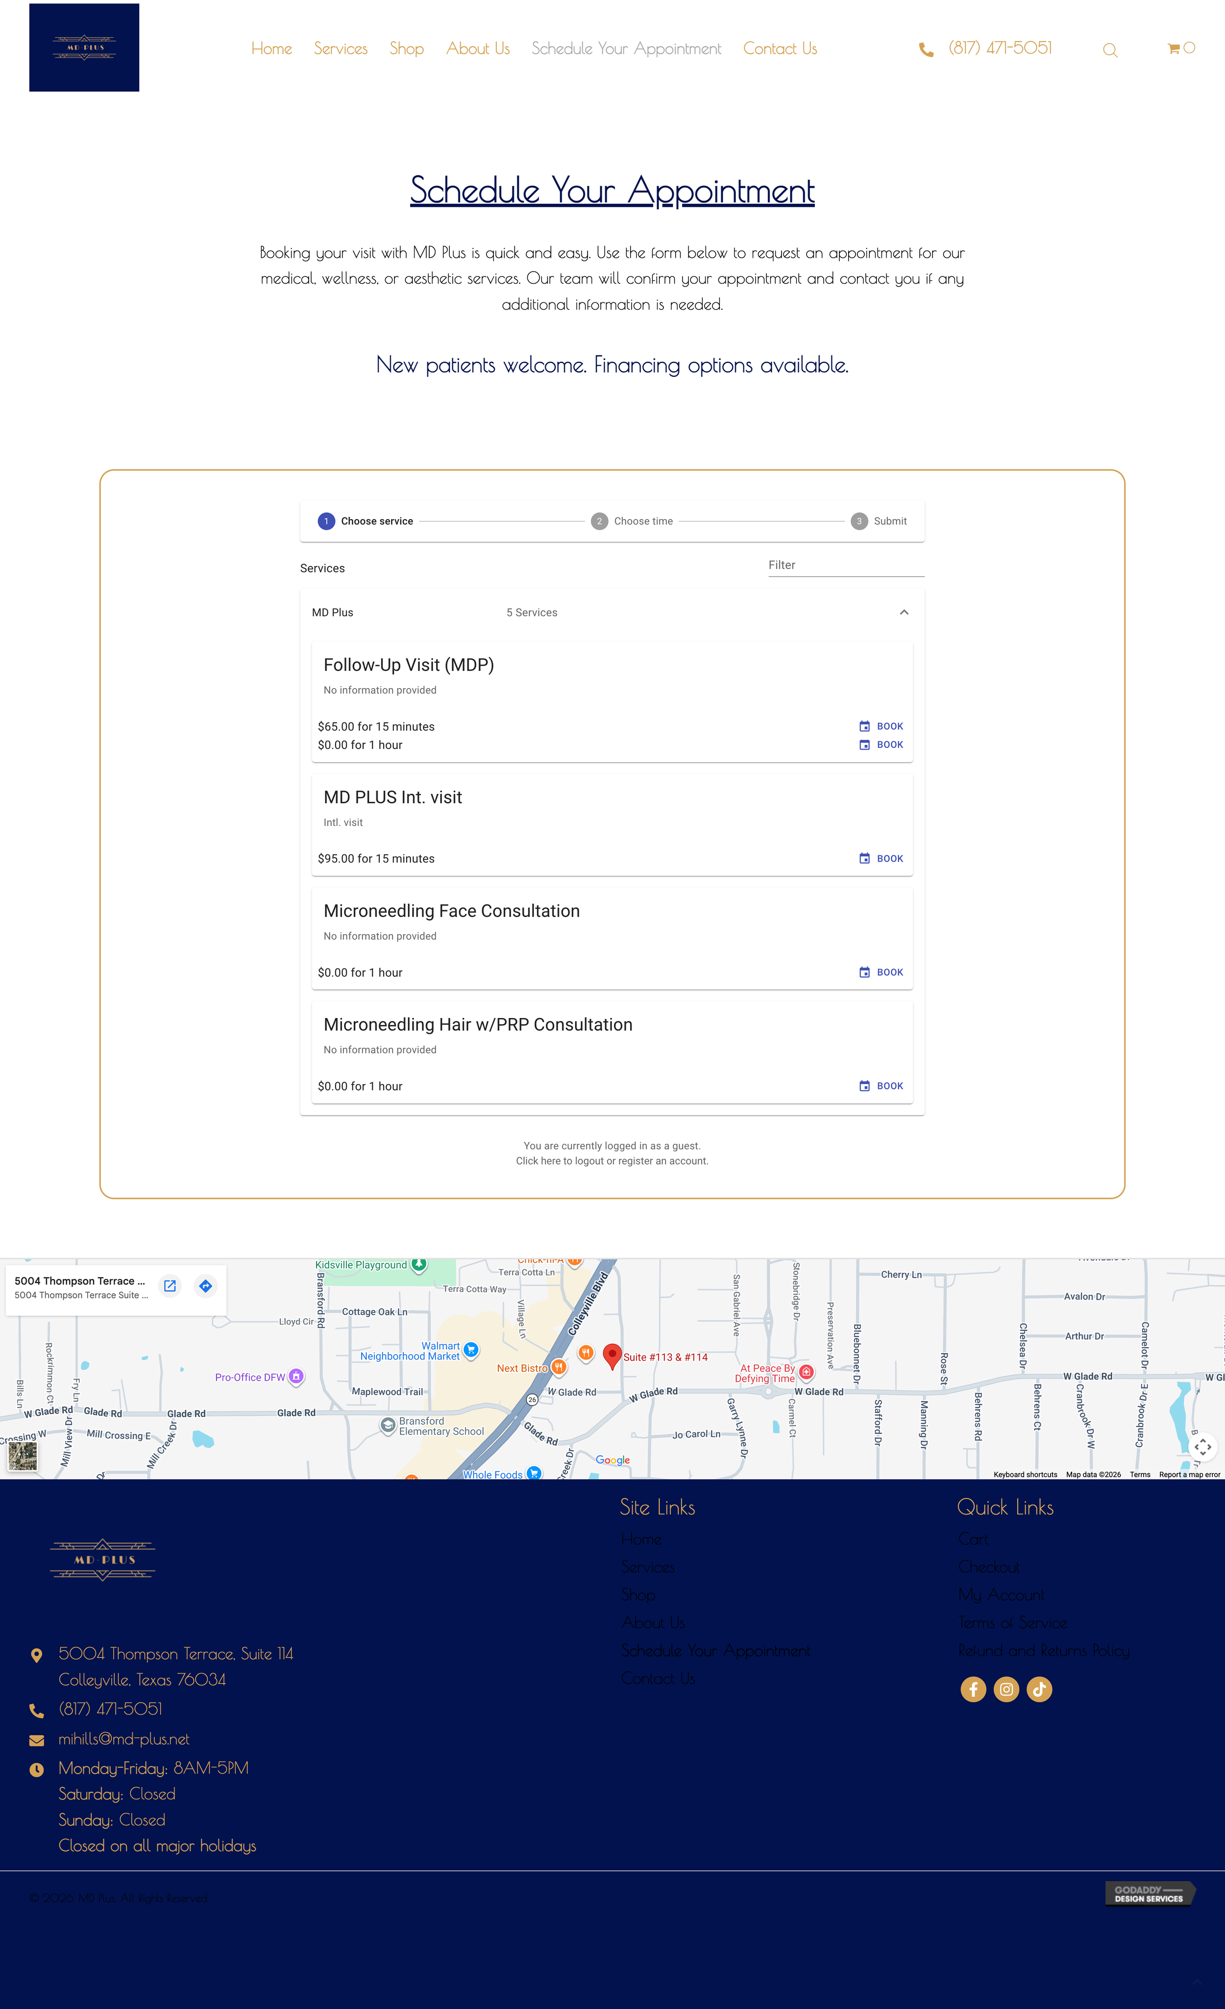Select About Us in the top navigation
1225x2009 pixels.
[477, 49]
